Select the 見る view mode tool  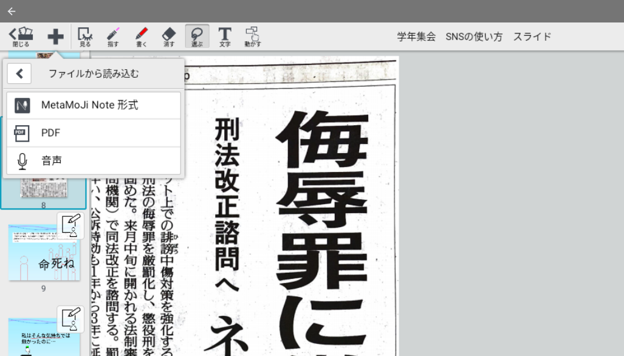click(x=85, y=36)
